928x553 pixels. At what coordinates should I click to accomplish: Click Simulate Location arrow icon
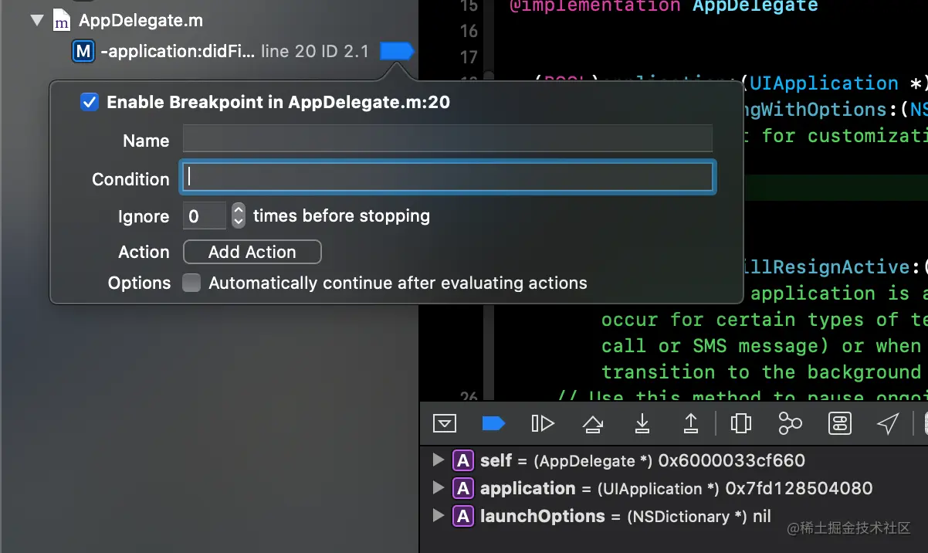[888, 423]
